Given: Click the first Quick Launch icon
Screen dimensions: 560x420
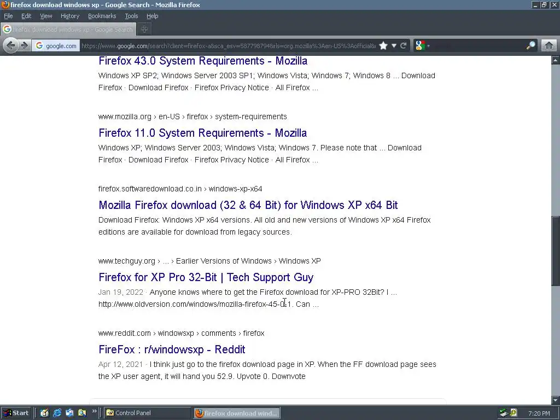Looking at the screenshot, I should (44, 413).
